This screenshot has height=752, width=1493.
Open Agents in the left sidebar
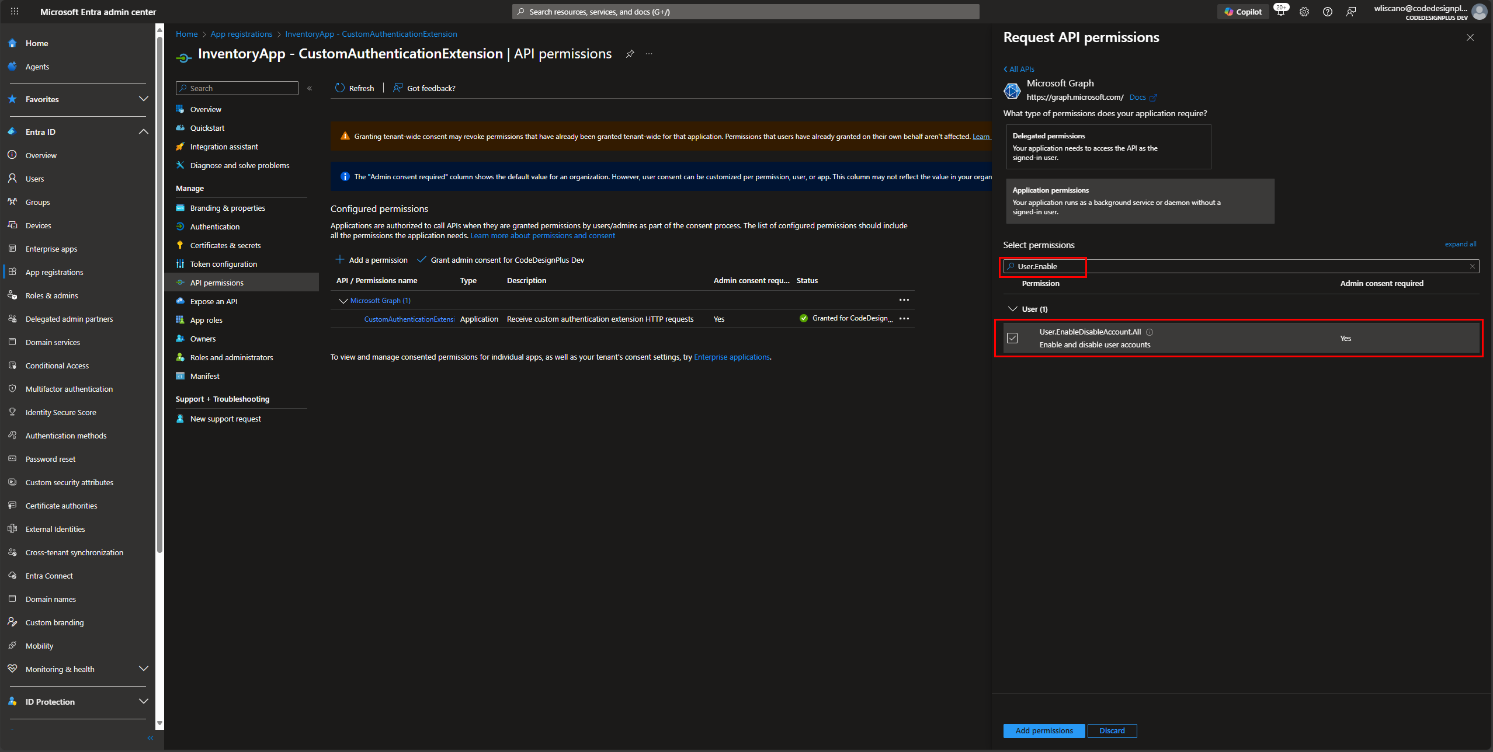pos(37,67)
